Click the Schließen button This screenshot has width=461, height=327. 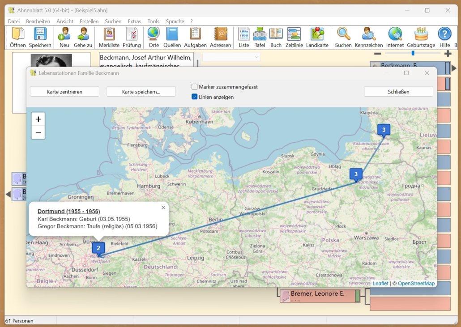[398, 92]
